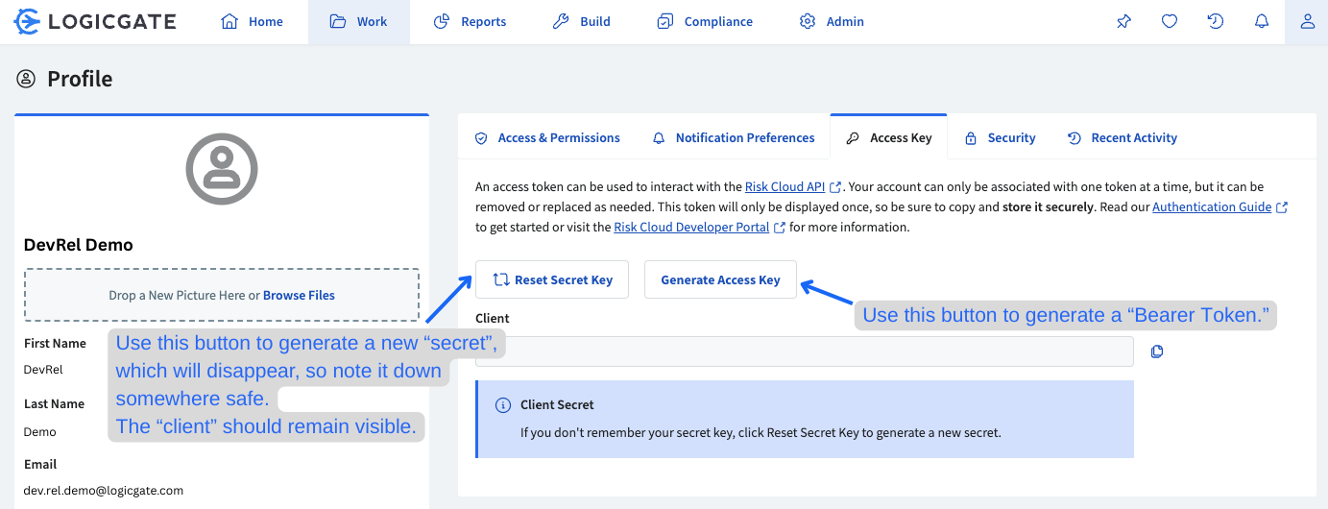Follow the Authentication Guide link

[1212, 207]
